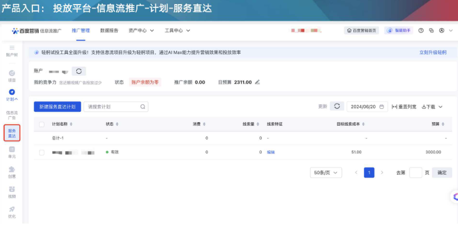Image resolution: width=458 pixels, height=227 pixels.
Task: Go to next page arrow
Action: (x=382, y=172)
